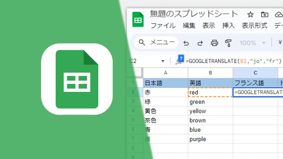The height and width of the screenshot is (159, 283).
Task: Click the magnifier icon in the menu search
Action: click(x=142, y=42)
